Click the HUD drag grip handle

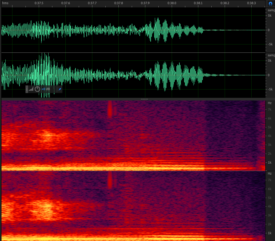27,89
